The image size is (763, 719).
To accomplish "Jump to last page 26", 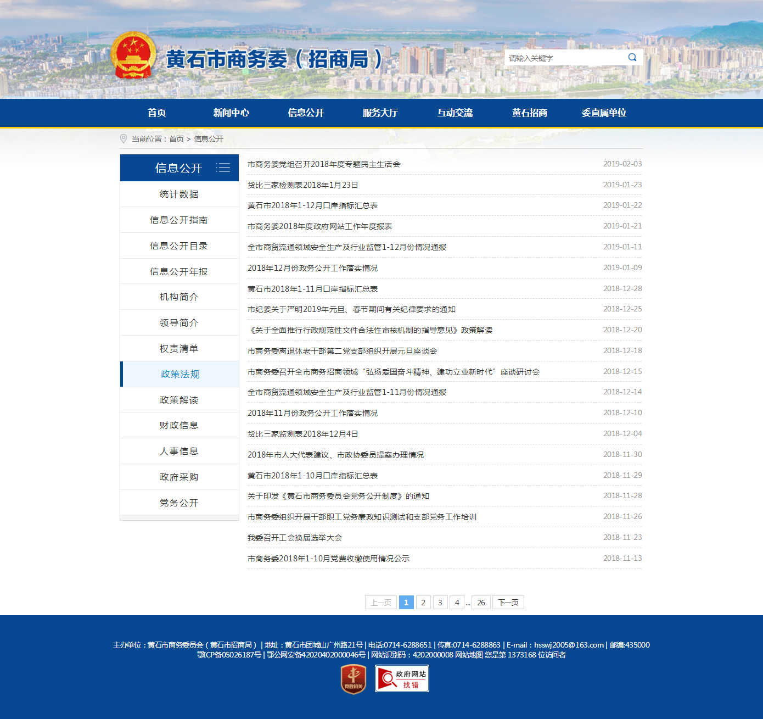I will (481, 603).
